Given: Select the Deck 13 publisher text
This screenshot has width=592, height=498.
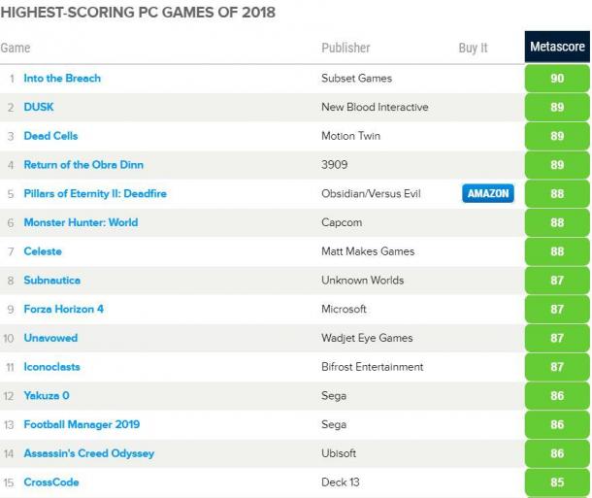Looking at the screenshot, I should point(341,482).
